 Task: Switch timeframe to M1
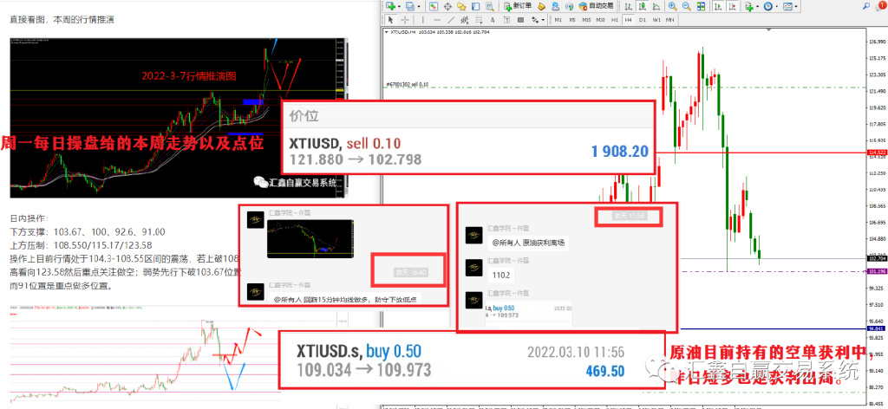(558, 20)
